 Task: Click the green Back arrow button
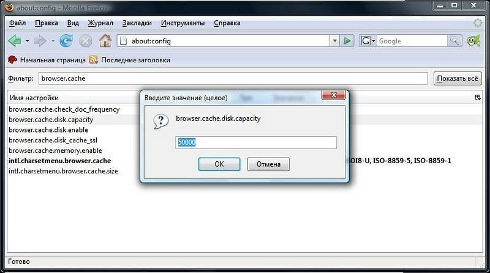coord(15,41)
